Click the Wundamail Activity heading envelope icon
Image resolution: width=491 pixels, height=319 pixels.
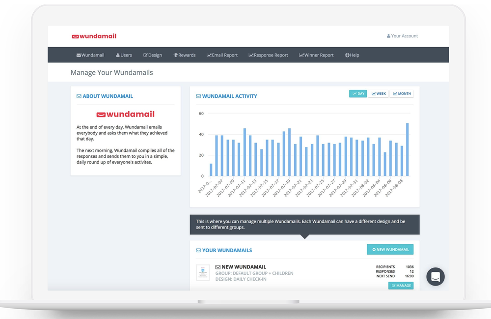click(x=198, y=96)
